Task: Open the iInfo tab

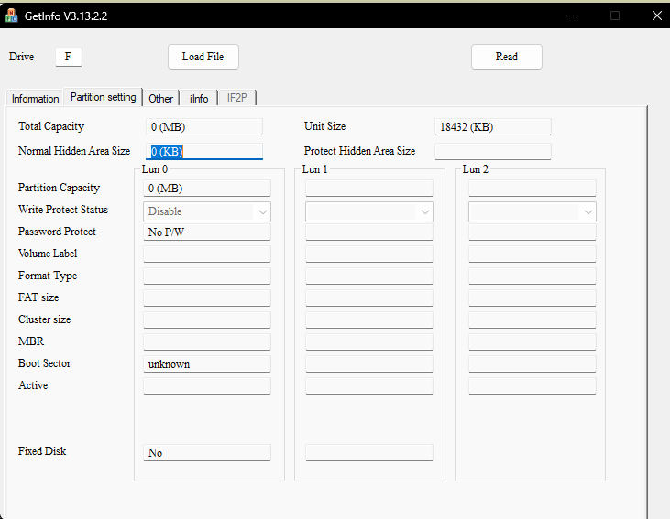Action: coord(199,99)
